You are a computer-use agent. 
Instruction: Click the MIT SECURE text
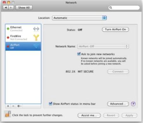point(85,71)
